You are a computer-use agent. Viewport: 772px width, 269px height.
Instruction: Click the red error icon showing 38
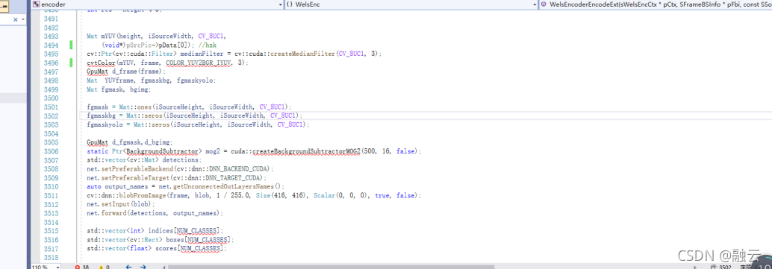point(77,267)
